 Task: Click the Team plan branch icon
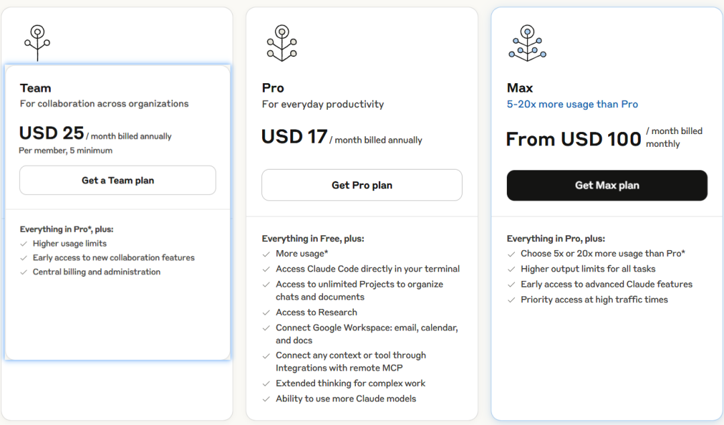click(37, 42)
